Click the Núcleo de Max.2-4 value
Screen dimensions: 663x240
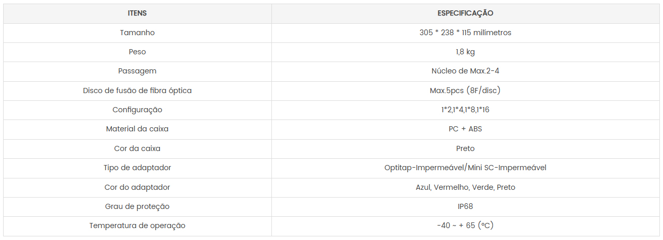click(x=465, y=71)
